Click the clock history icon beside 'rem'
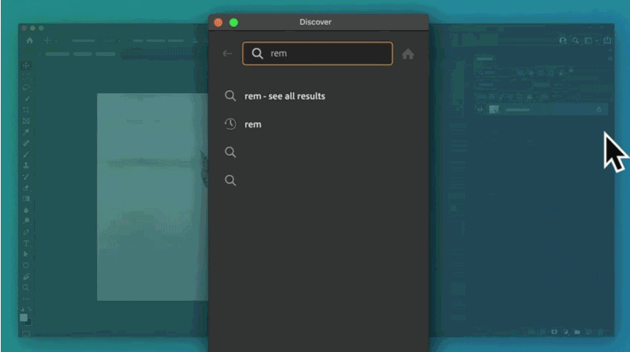The height and width of the screenshot is (352, 630). click(231, 124)
